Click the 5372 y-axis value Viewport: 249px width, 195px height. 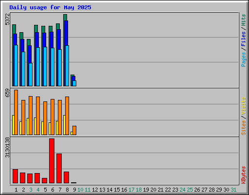tap(7, 19)
